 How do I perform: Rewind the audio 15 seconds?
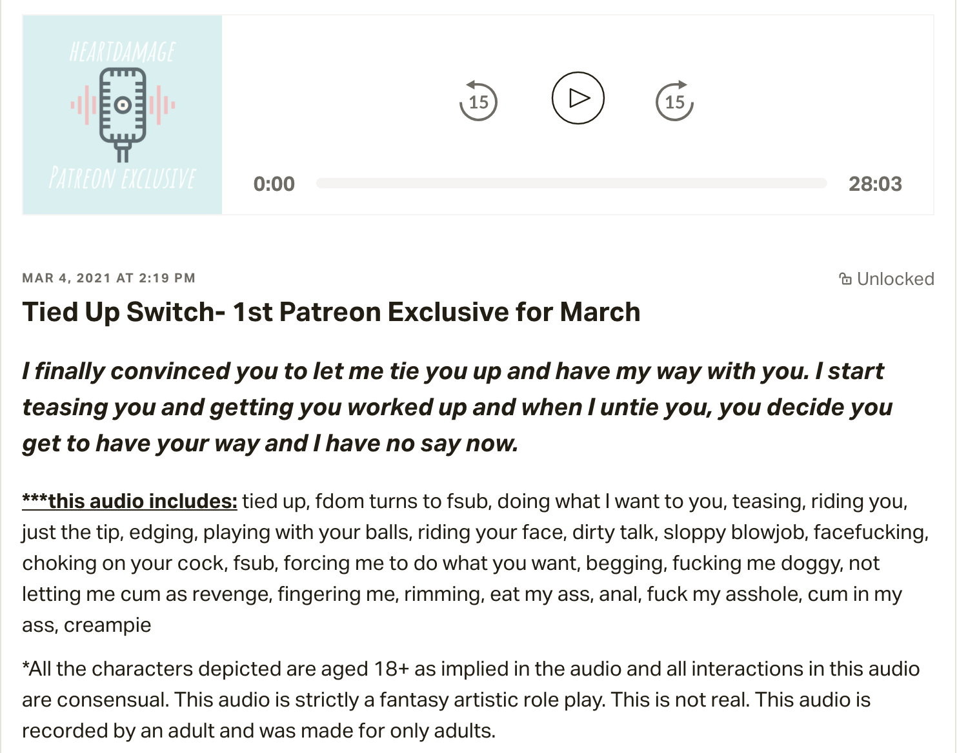tap(478, 101)
